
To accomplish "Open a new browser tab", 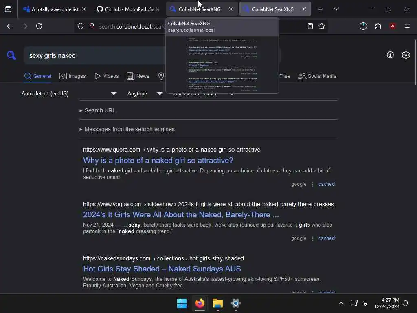I will [320, 9].
